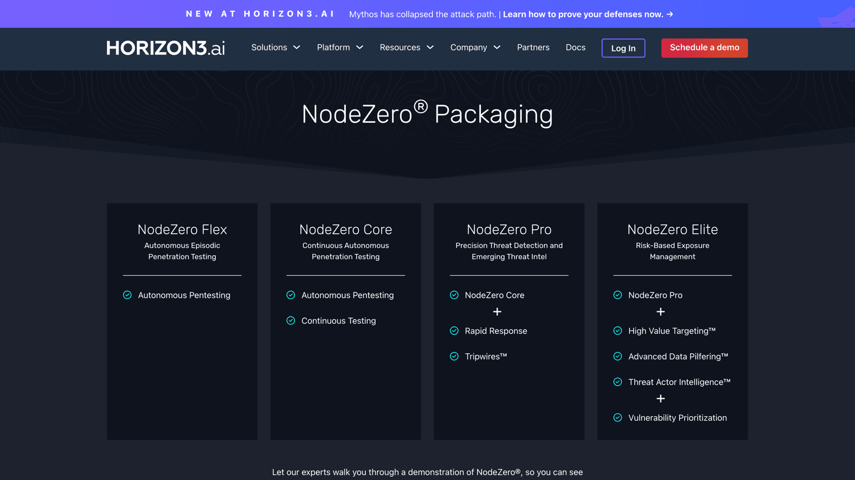Click check icon beside Tripwires
The height and width of the screenshot is (480, 855).
coord(454,356)
